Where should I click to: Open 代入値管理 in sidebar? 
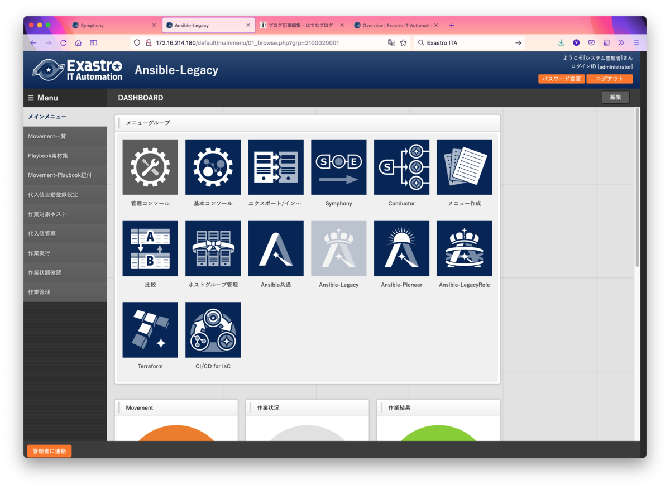(65, 233)
